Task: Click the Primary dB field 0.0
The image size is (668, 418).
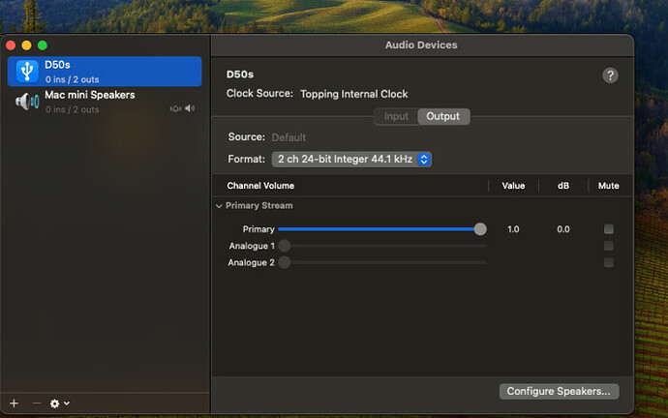Action: tap(563, 229)
